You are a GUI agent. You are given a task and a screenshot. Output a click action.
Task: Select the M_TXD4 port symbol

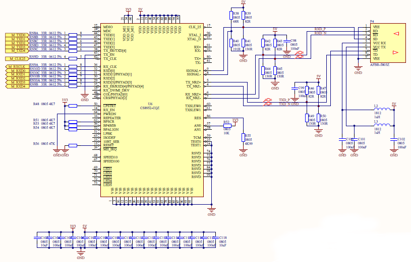(17, 51)
